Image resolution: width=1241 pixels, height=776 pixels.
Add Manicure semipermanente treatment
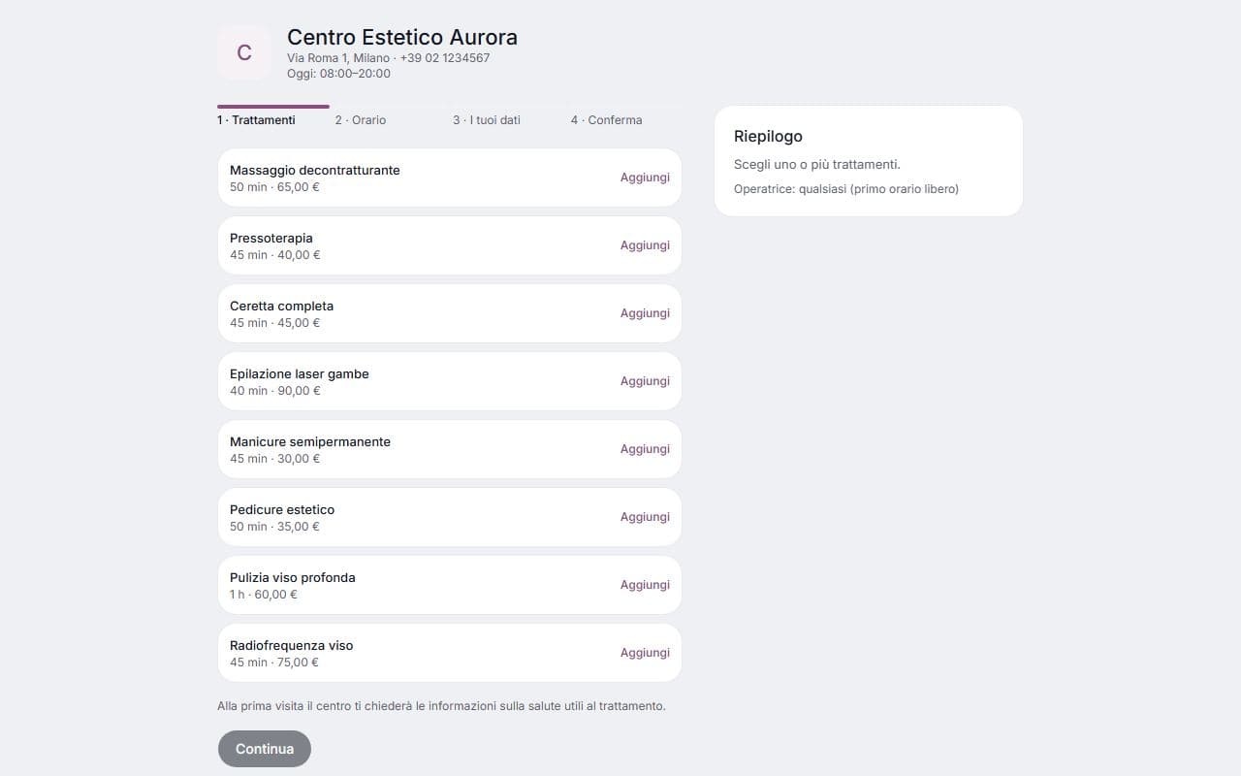(x=645, y=449)
